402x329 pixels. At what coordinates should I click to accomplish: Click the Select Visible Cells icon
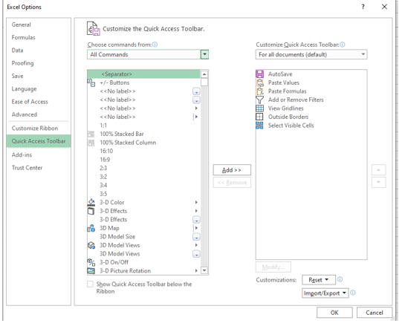tap(259, 126)
